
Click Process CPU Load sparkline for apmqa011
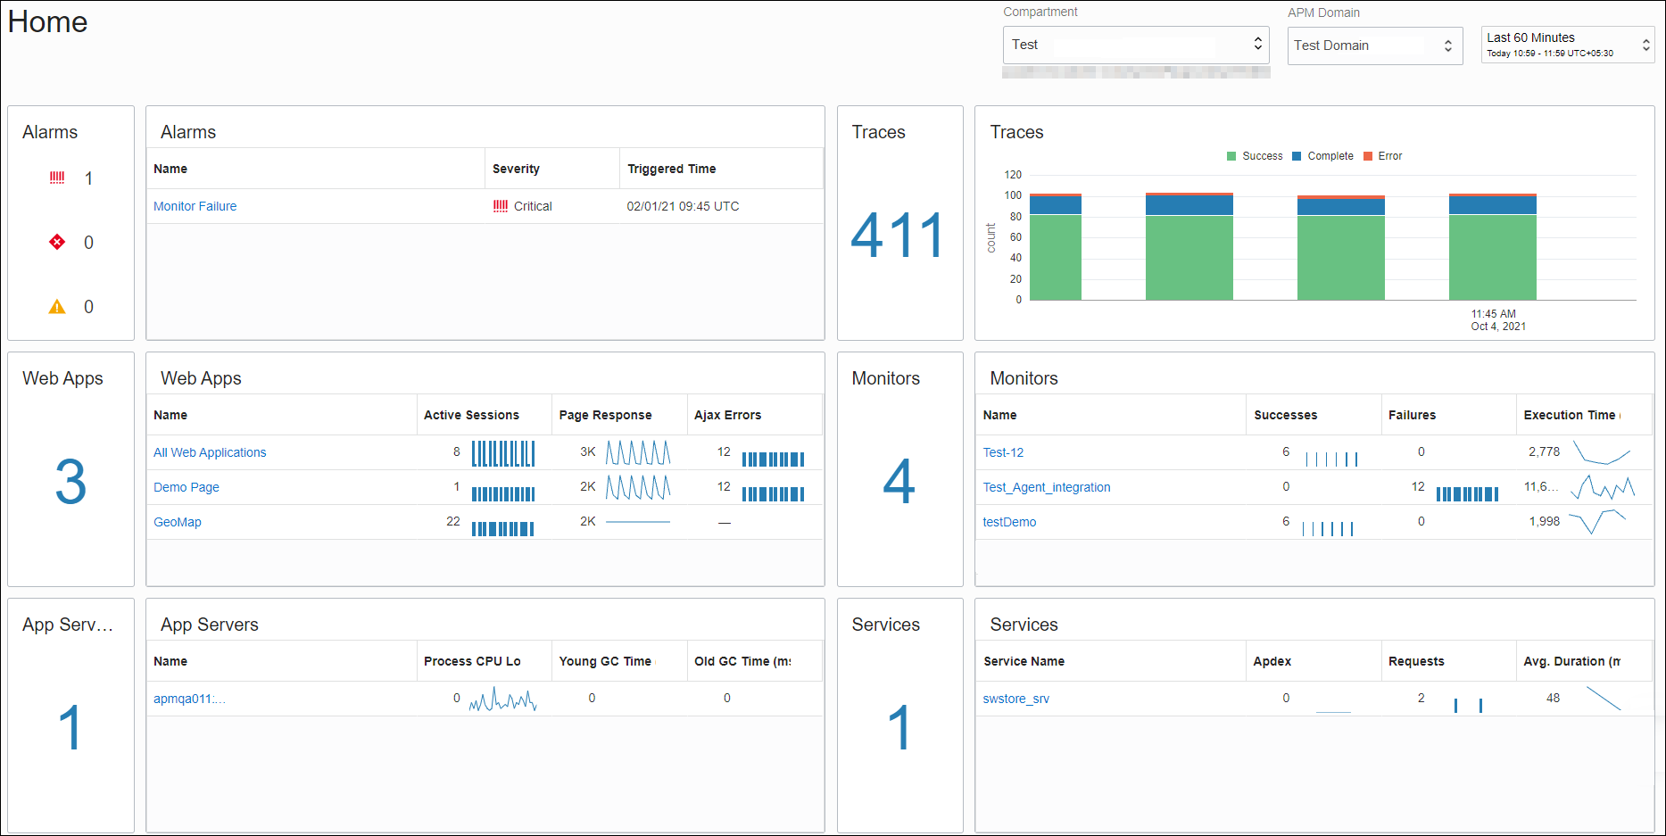pos(503,699)
